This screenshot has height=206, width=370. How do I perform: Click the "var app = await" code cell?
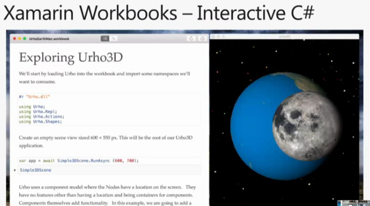[109, 161]
